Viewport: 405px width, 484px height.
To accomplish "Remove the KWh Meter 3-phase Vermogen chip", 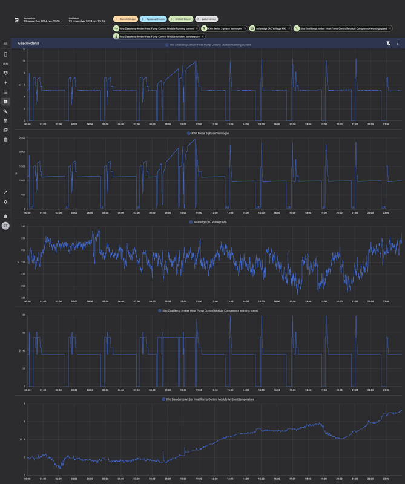I will tap(245, 28).
